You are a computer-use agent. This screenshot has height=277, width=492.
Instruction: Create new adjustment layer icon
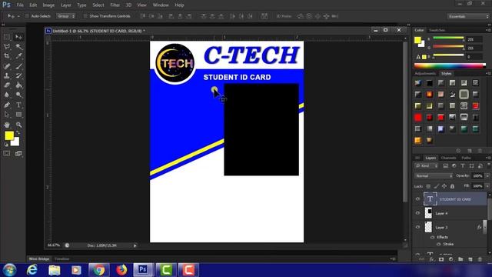[x=451, y=259]
